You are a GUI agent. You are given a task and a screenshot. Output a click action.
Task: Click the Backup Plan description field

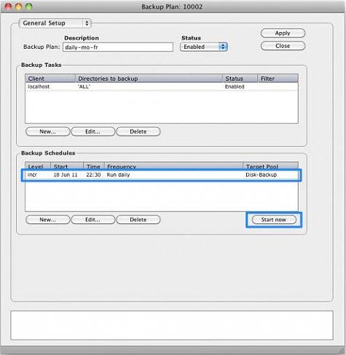click(118, 47)
